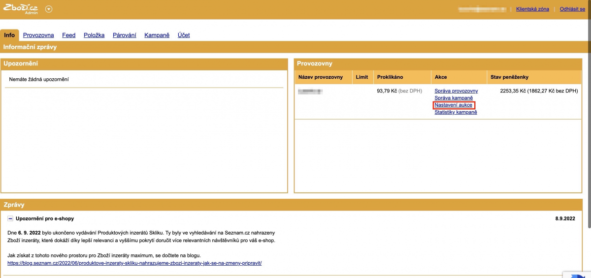Click the vertical page scrollbar
Image resolution: width=591 pixels, height=278 pixels.
coord(588,123)
